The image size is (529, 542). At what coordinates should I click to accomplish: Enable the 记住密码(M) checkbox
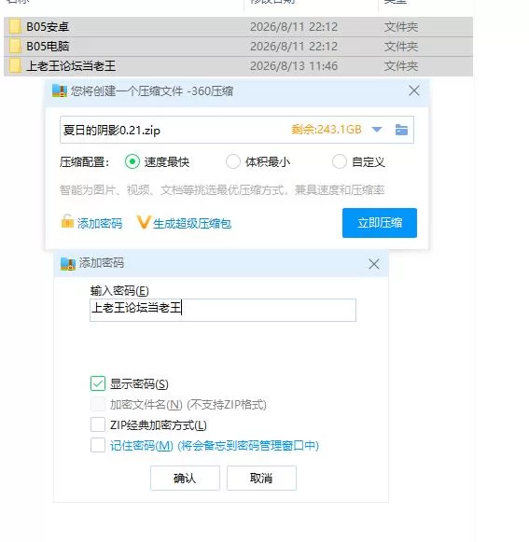98,445
